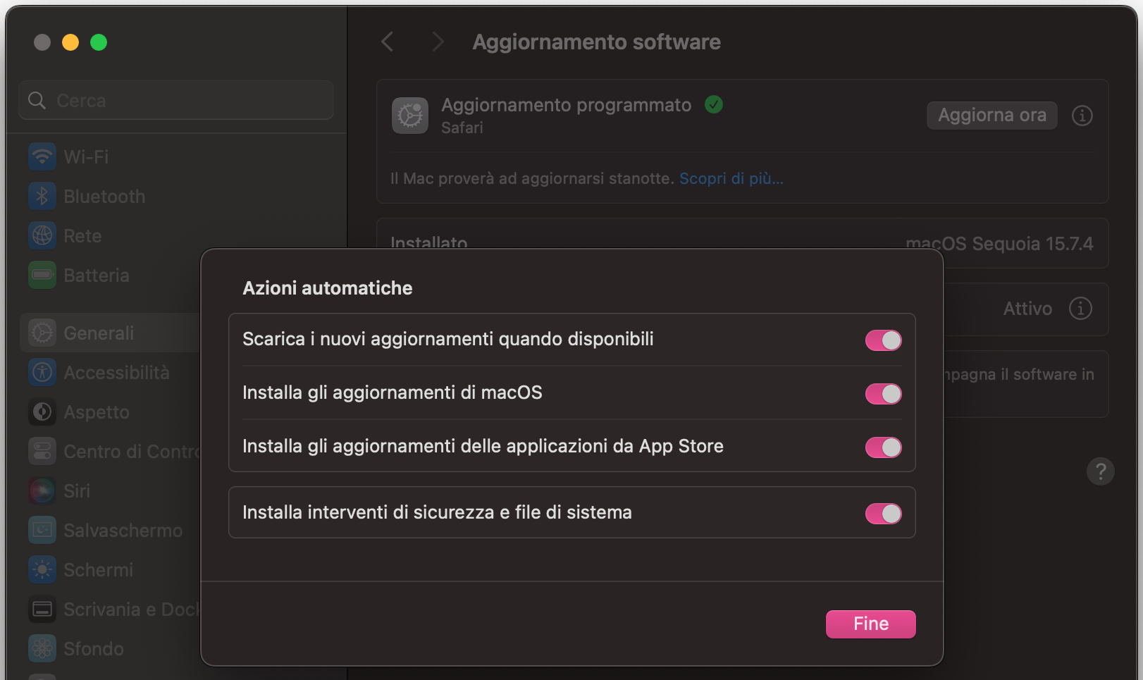1143x680 pixels.
Task: Go back using the left chevron arrow
Action: [386, 42]
